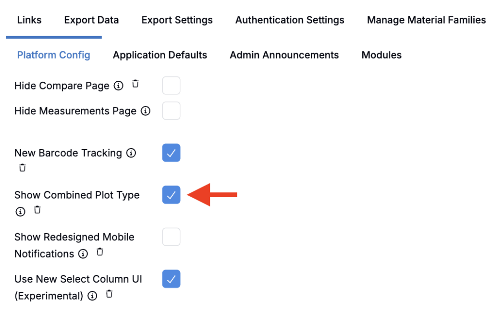The width and height of the screenshot is (492, 312).
Task: Remove Show Redesigned Mobile Notifications setting
Action: [x=100, y=252]
